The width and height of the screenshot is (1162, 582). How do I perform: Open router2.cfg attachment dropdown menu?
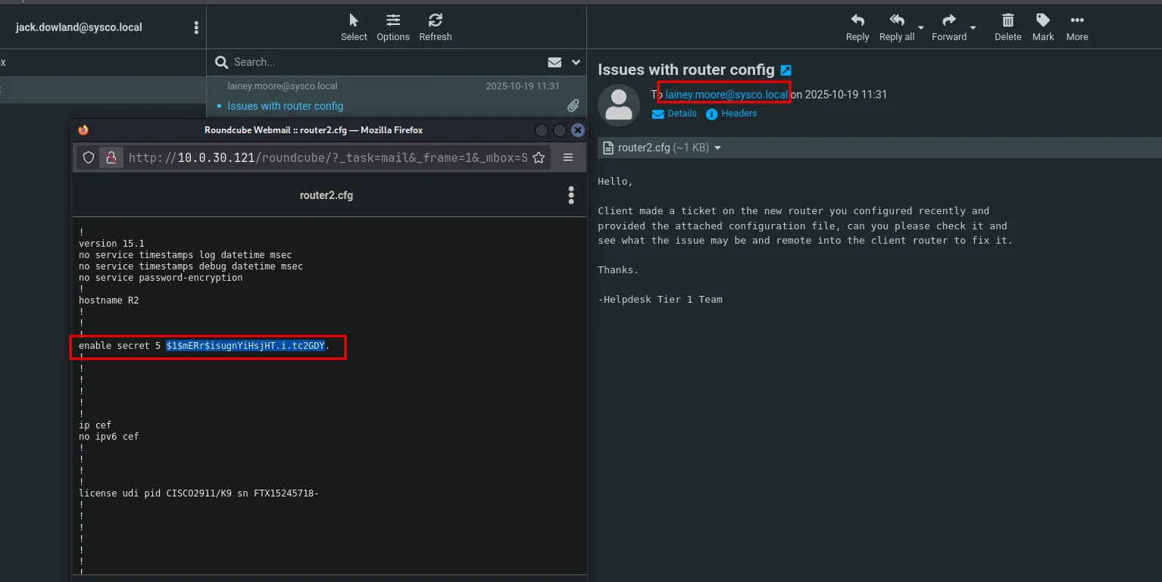coord(717,148)
